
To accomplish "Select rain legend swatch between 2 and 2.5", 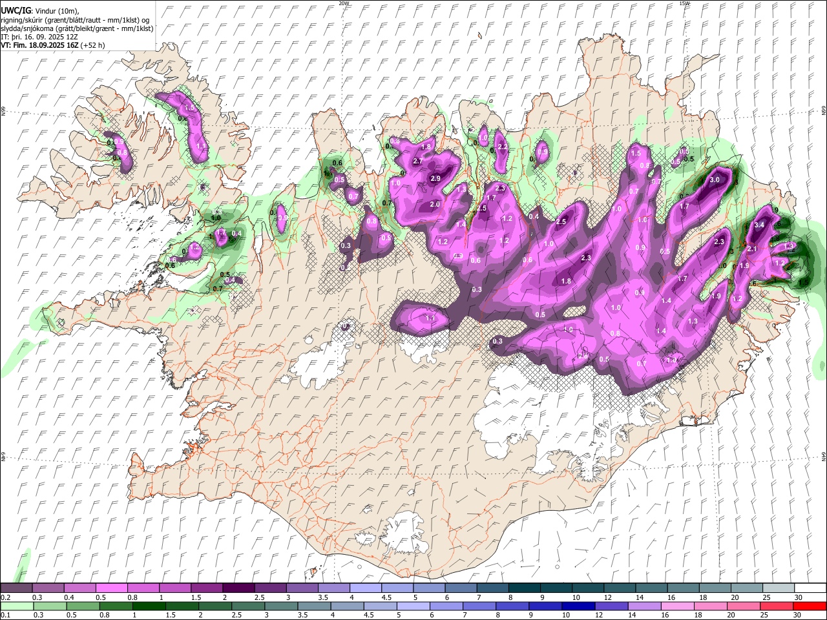I will click(215, 606).
